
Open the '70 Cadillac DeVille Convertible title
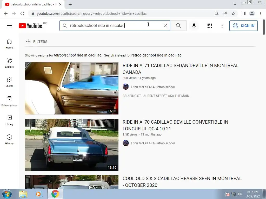[175, 125]
